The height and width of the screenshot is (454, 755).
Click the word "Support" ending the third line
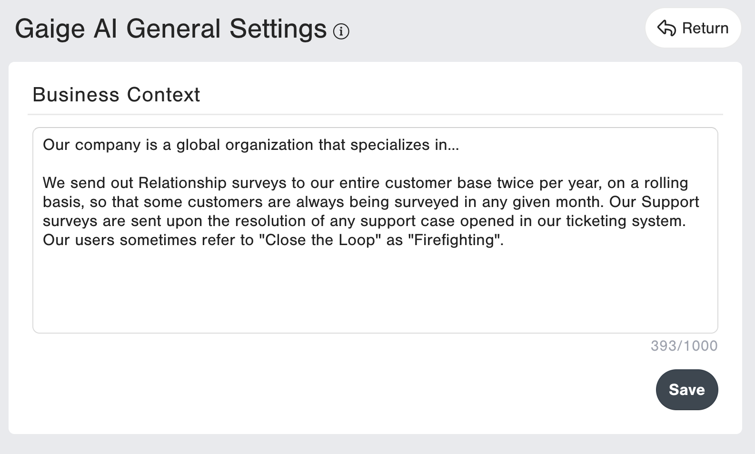(670, 202)
